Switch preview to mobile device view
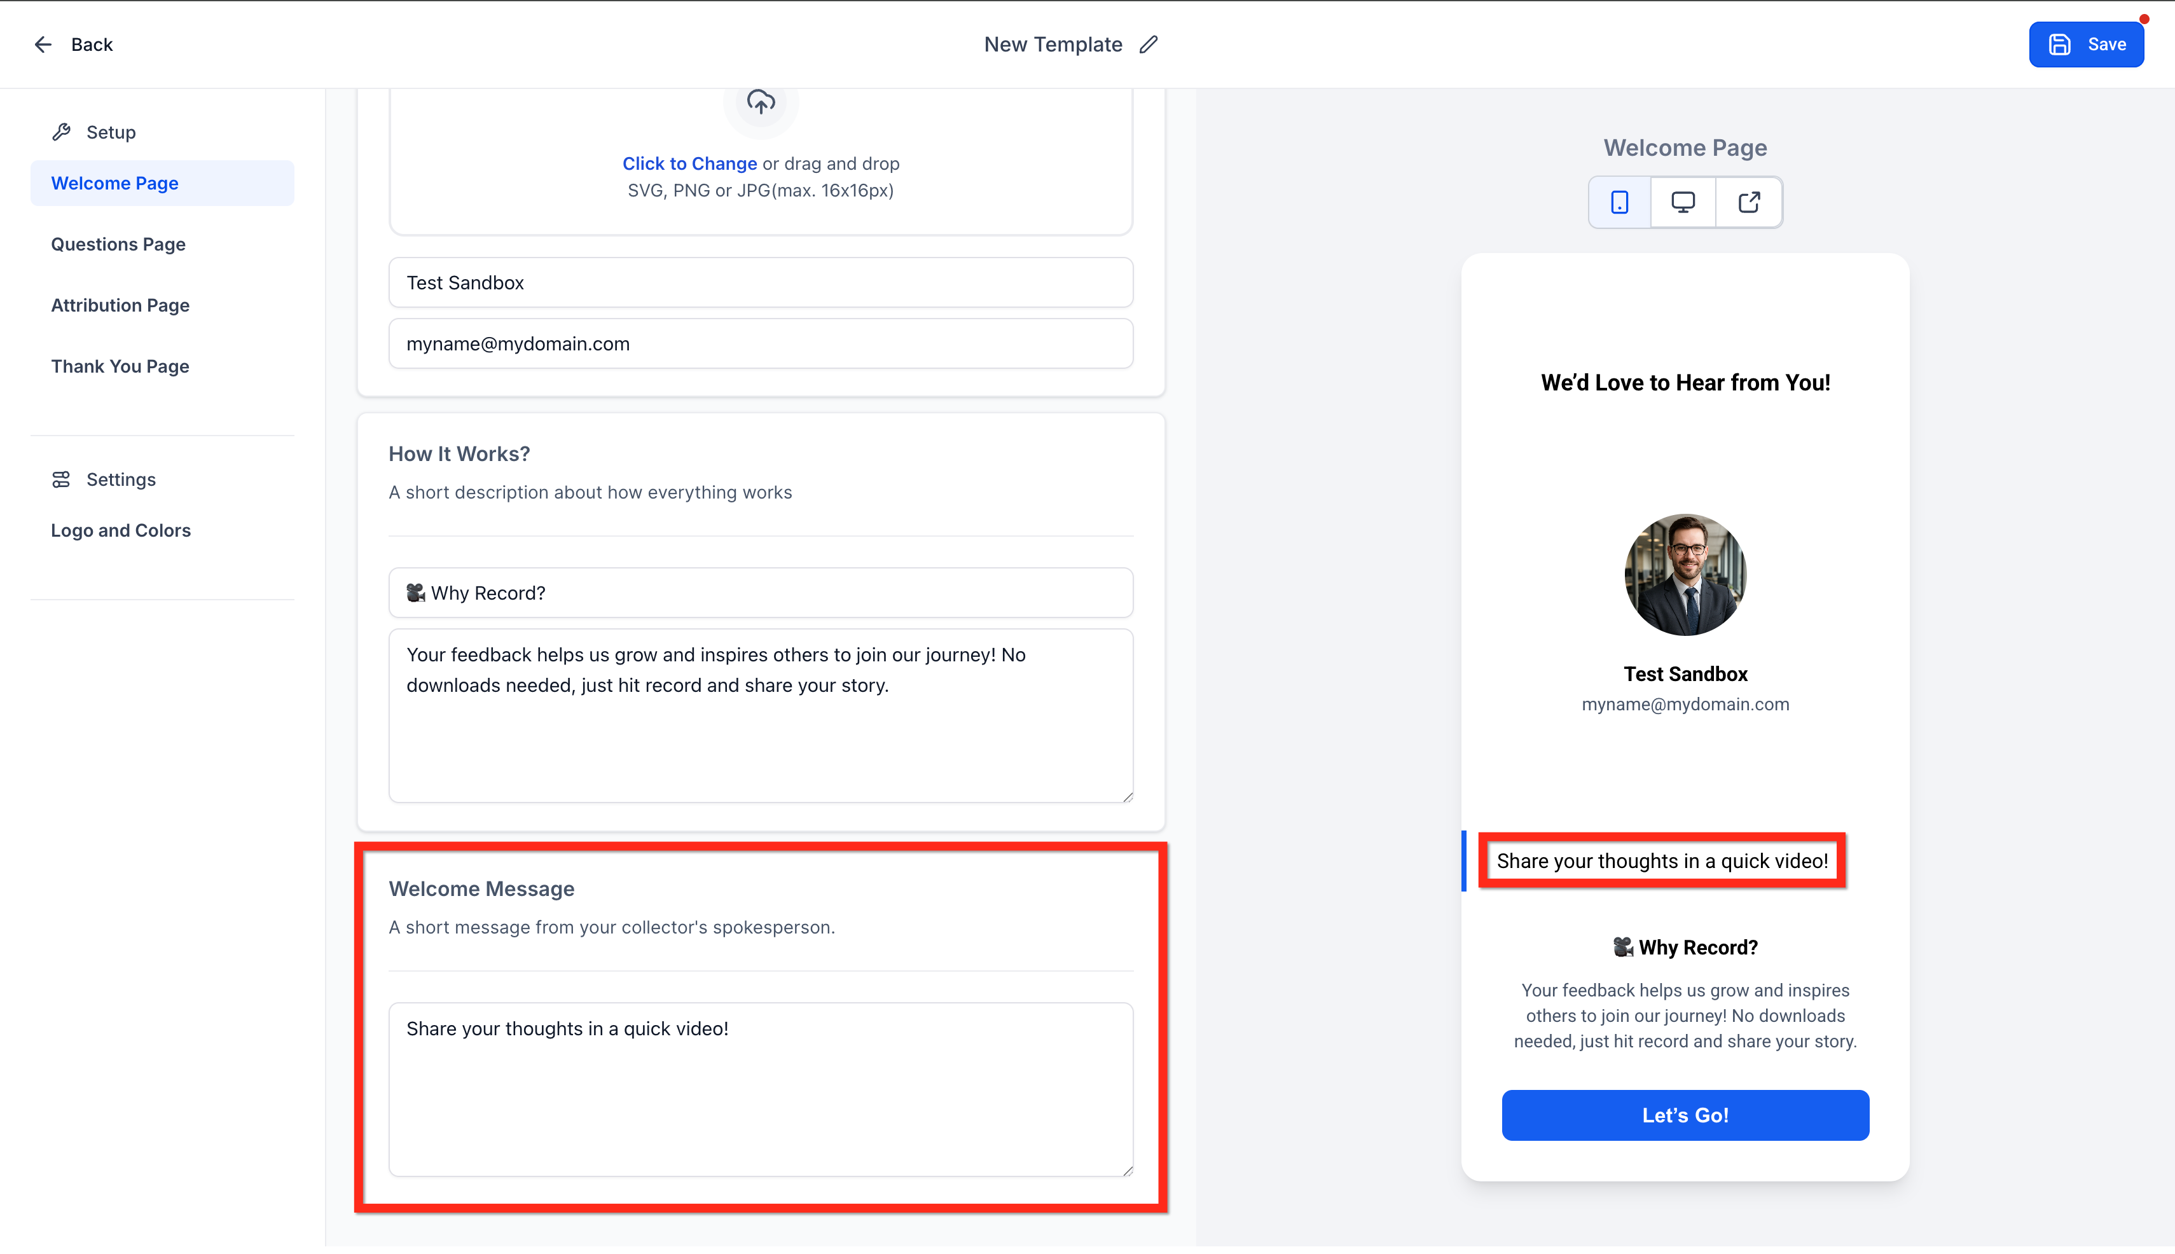 [x=1619, y=202]
